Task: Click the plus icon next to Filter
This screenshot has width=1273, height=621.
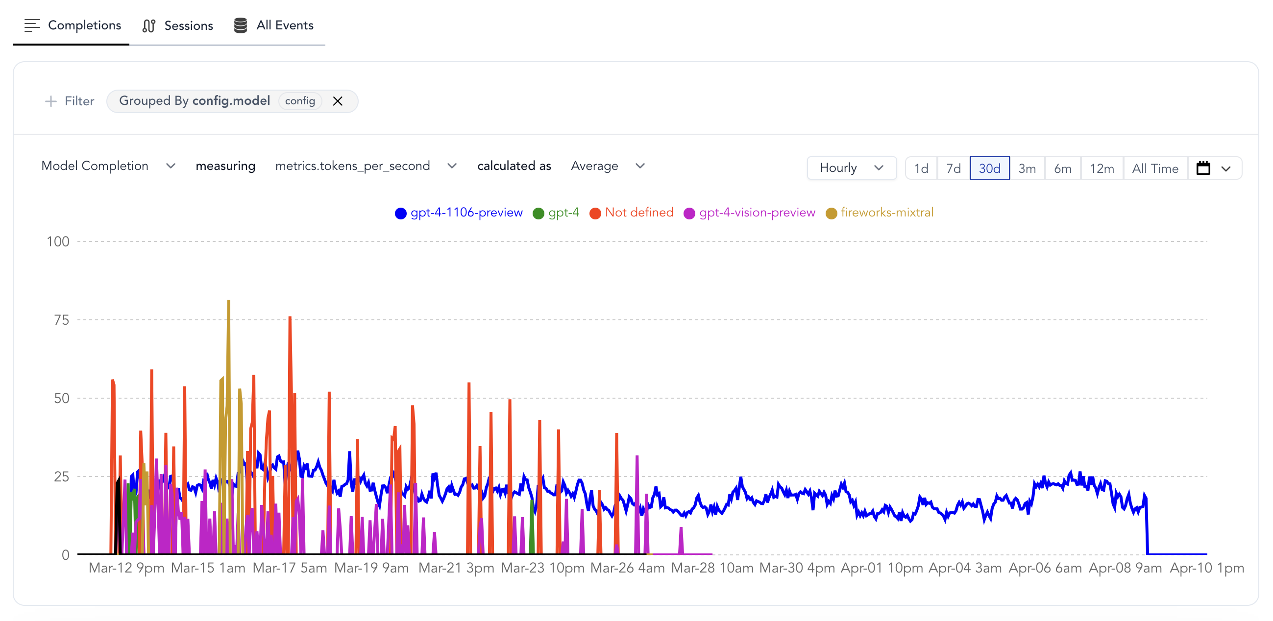Action: tap(50, 101)
